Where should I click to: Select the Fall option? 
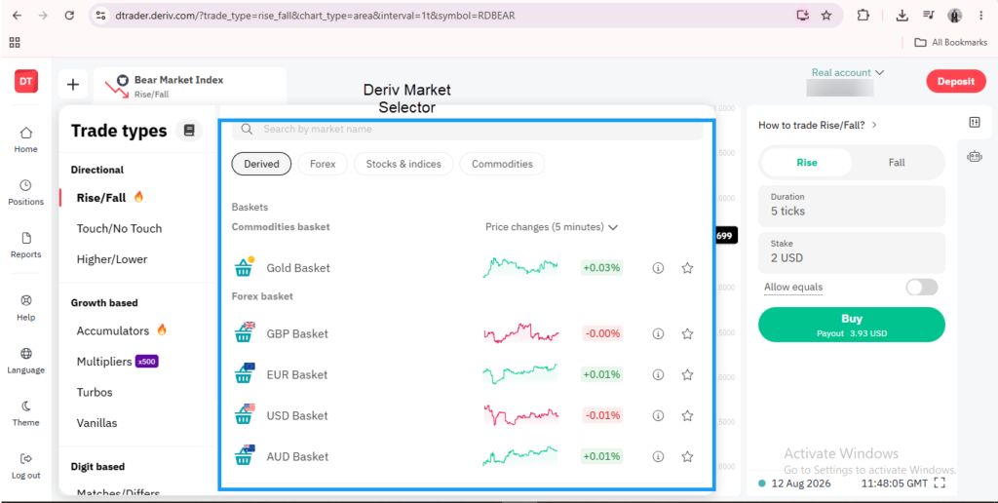click(x=897, y=163)
